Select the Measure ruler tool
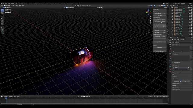This screenshot has width=193, height=108. [x=2, y=29]
